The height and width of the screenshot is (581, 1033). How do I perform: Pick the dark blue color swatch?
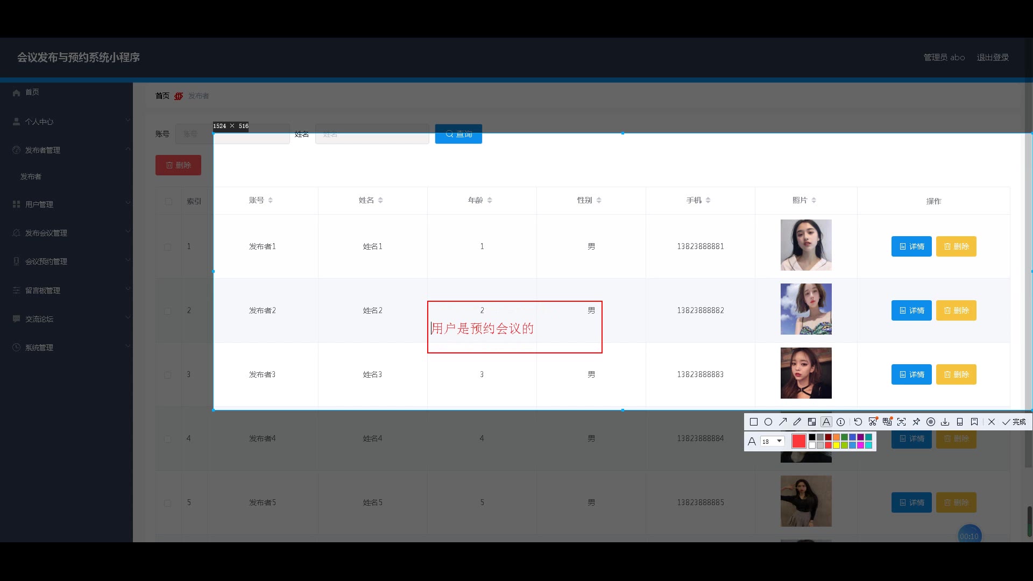tap(853, 437)
